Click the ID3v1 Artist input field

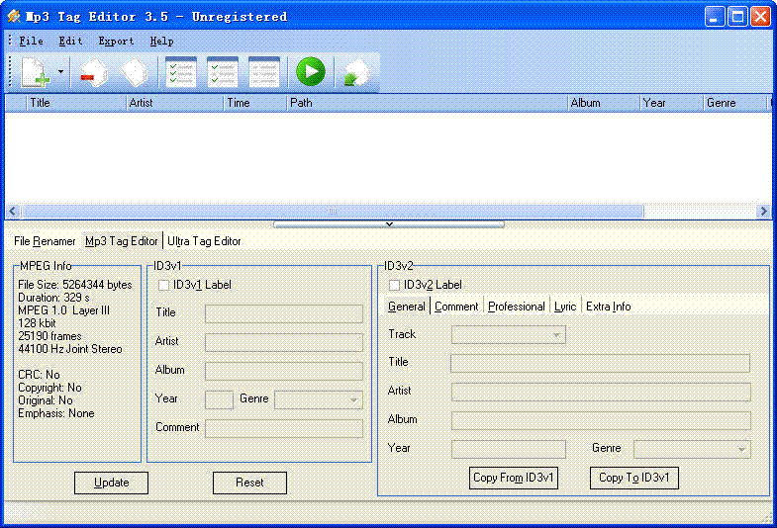[x=284, y=342]
